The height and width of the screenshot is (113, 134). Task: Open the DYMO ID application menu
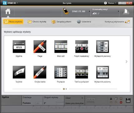click(10, 3)
